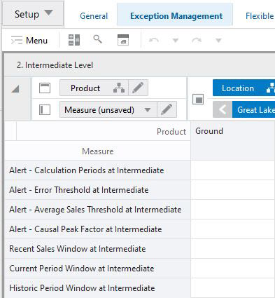The width and height of the screenshot is (275, 298).
Task: Click Ground cell for Recent Sales Window
Action: (233, 249)
